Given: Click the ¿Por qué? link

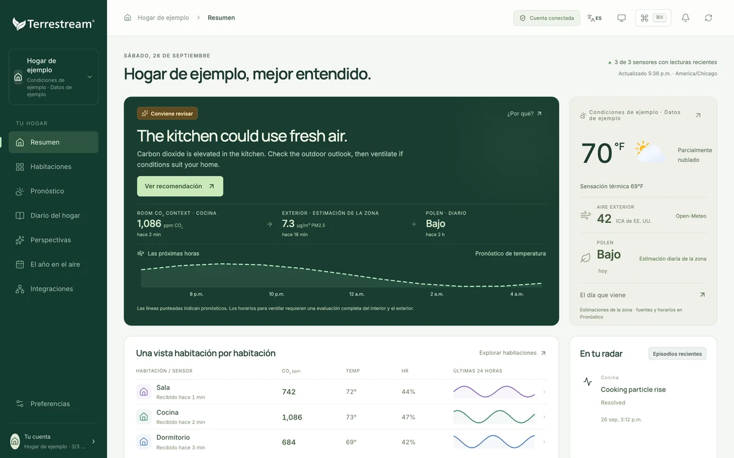Looking at the screenshot, I should coord(524,114).
